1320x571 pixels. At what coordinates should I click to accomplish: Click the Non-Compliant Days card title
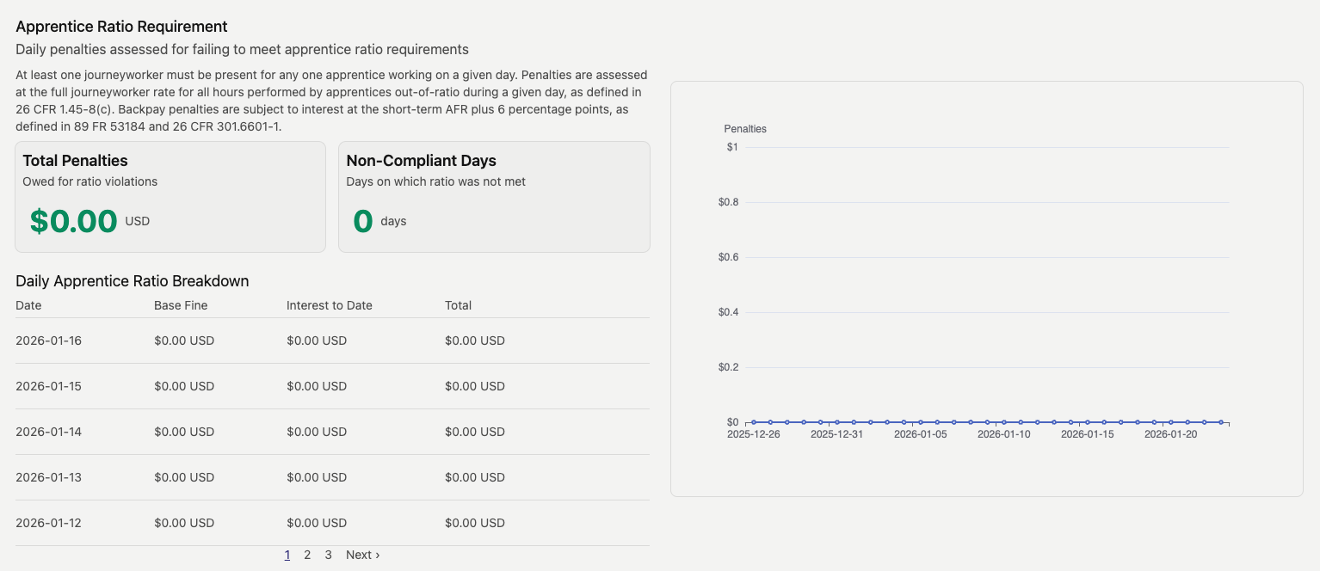point(421,161)
